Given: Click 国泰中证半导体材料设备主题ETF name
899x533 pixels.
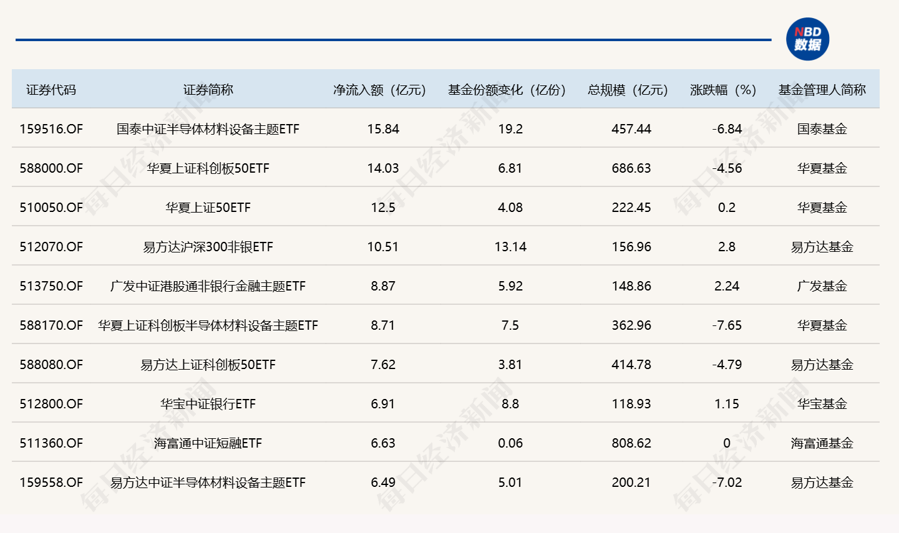Looking at the screenshot, I should click(208, 129).
